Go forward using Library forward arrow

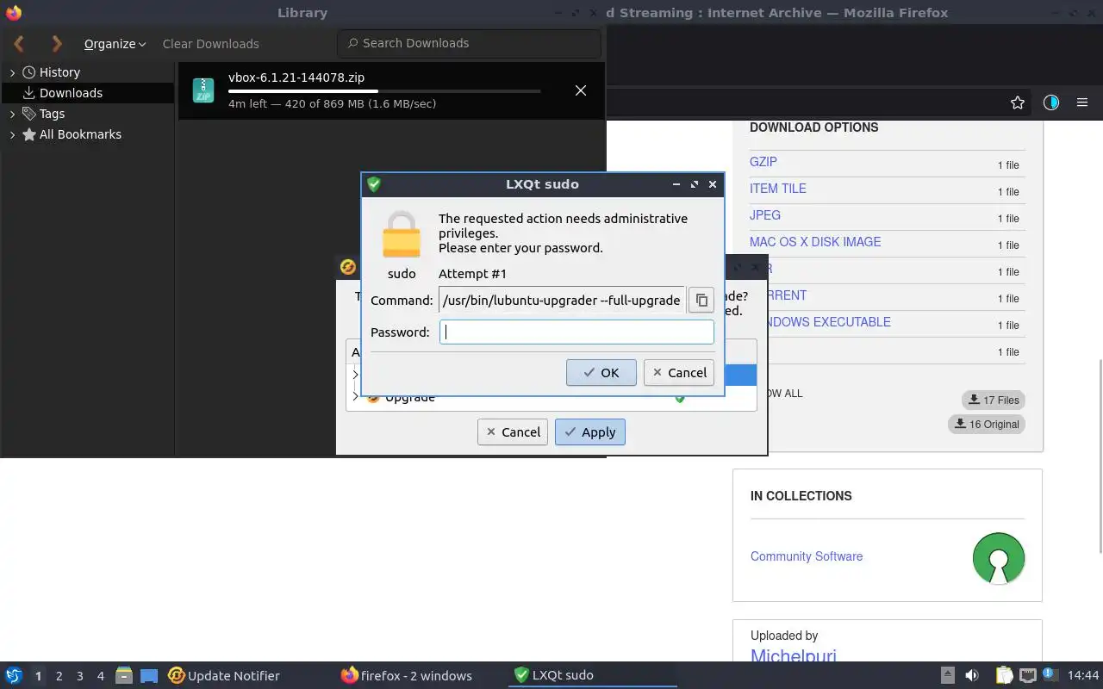[57, 43]
